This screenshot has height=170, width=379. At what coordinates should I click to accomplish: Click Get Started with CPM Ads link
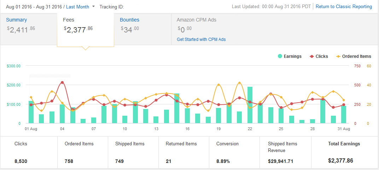pyautogui.click(x=201, y=39)
